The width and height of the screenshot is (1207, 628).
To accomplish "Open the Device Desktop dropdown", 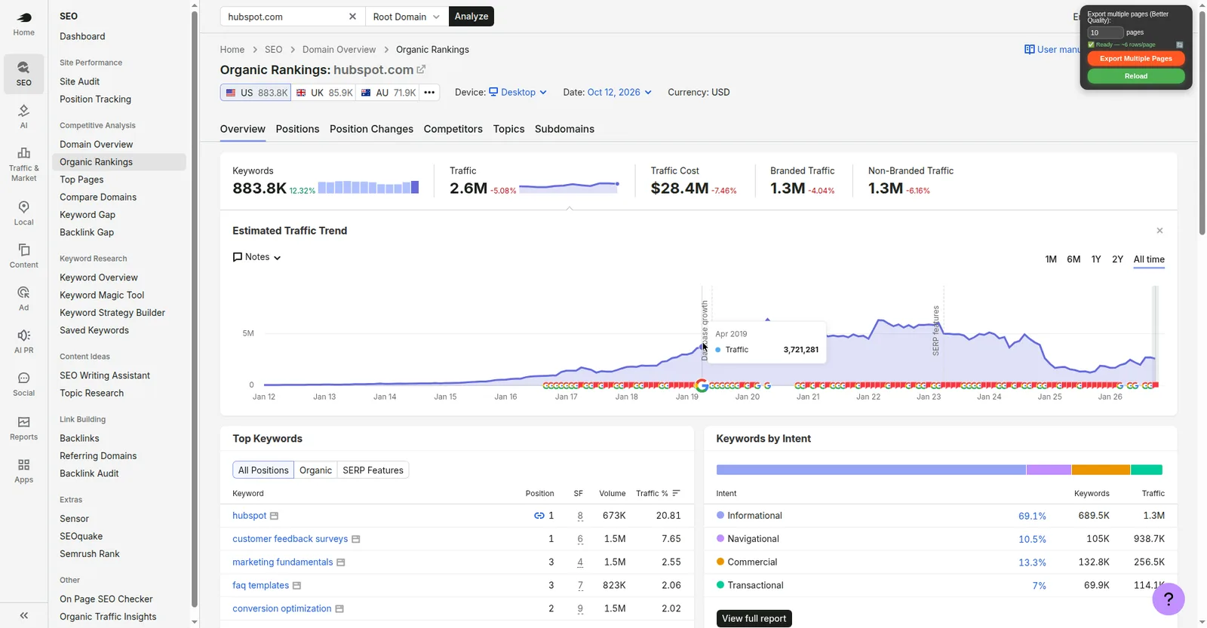I will point(518,93).
